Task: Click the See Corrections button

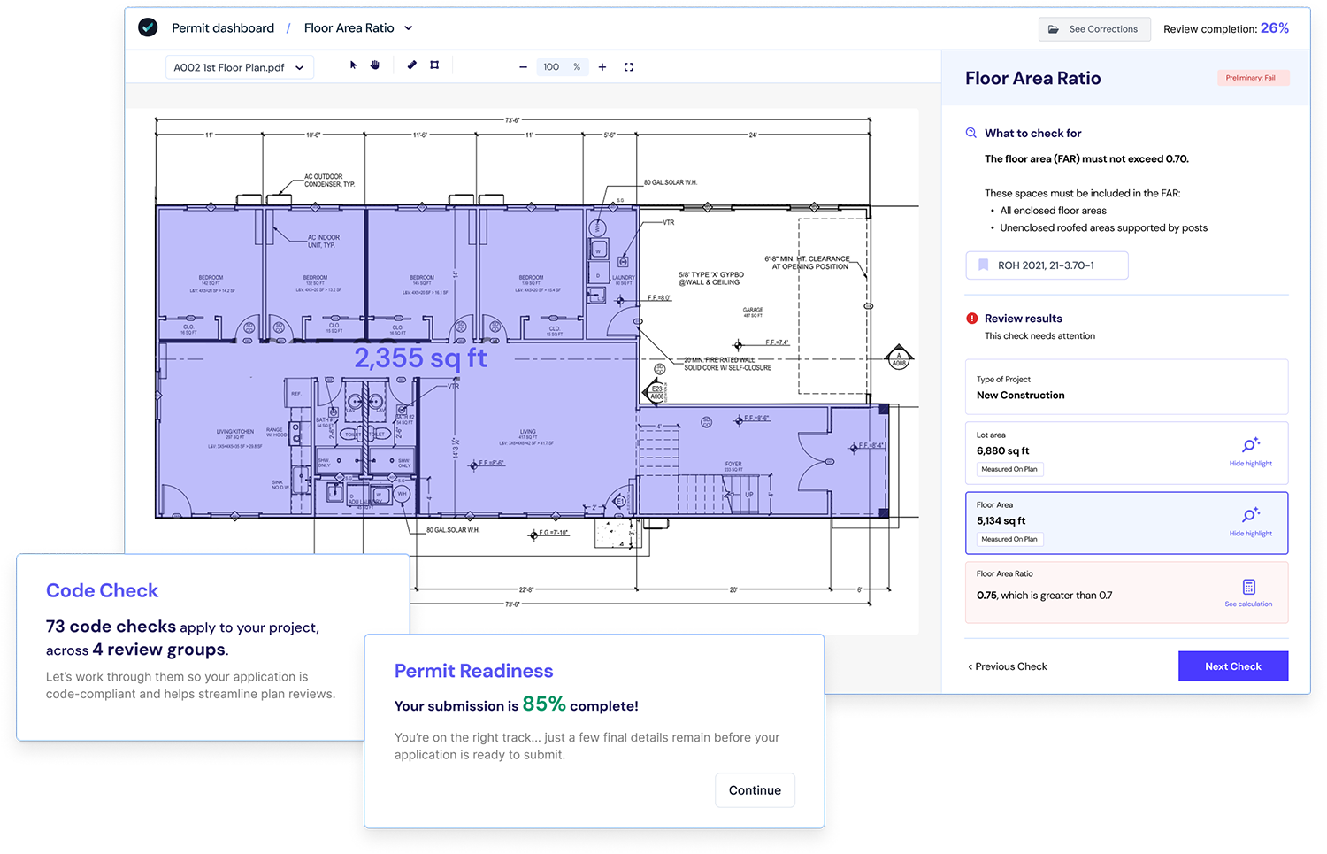Action: tap(1094, 29)
